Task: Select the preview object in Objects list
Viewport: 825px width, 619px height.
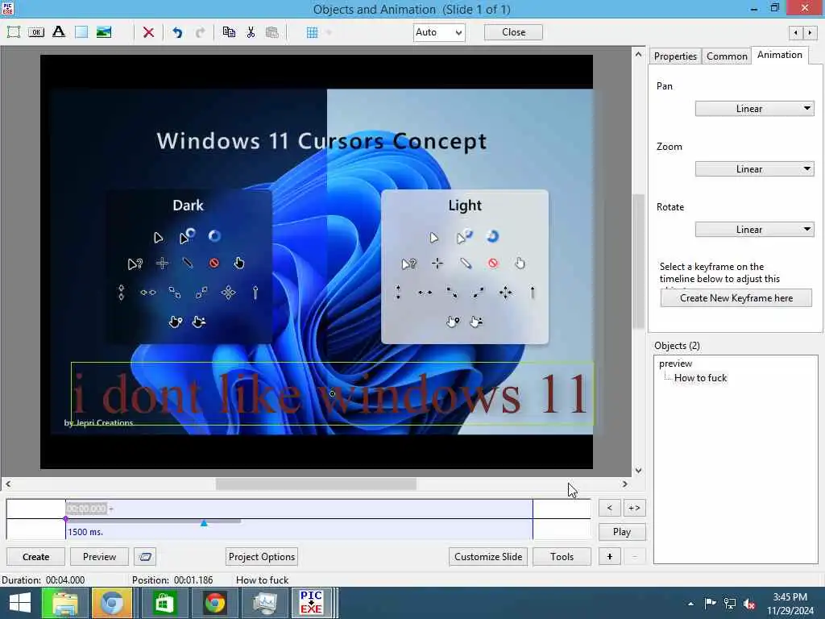Action: (x=676, y=364)
